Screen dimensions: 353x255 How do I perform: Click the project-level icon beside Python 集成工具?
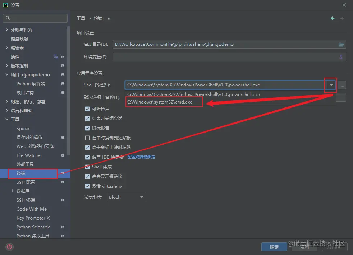click(x=63, y=236)
